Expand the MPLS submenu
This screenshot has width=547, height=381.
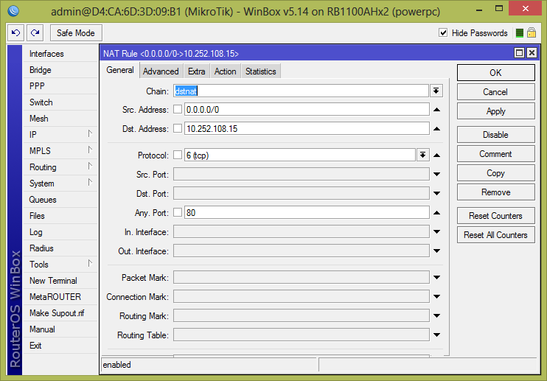(x=60, y=151)
